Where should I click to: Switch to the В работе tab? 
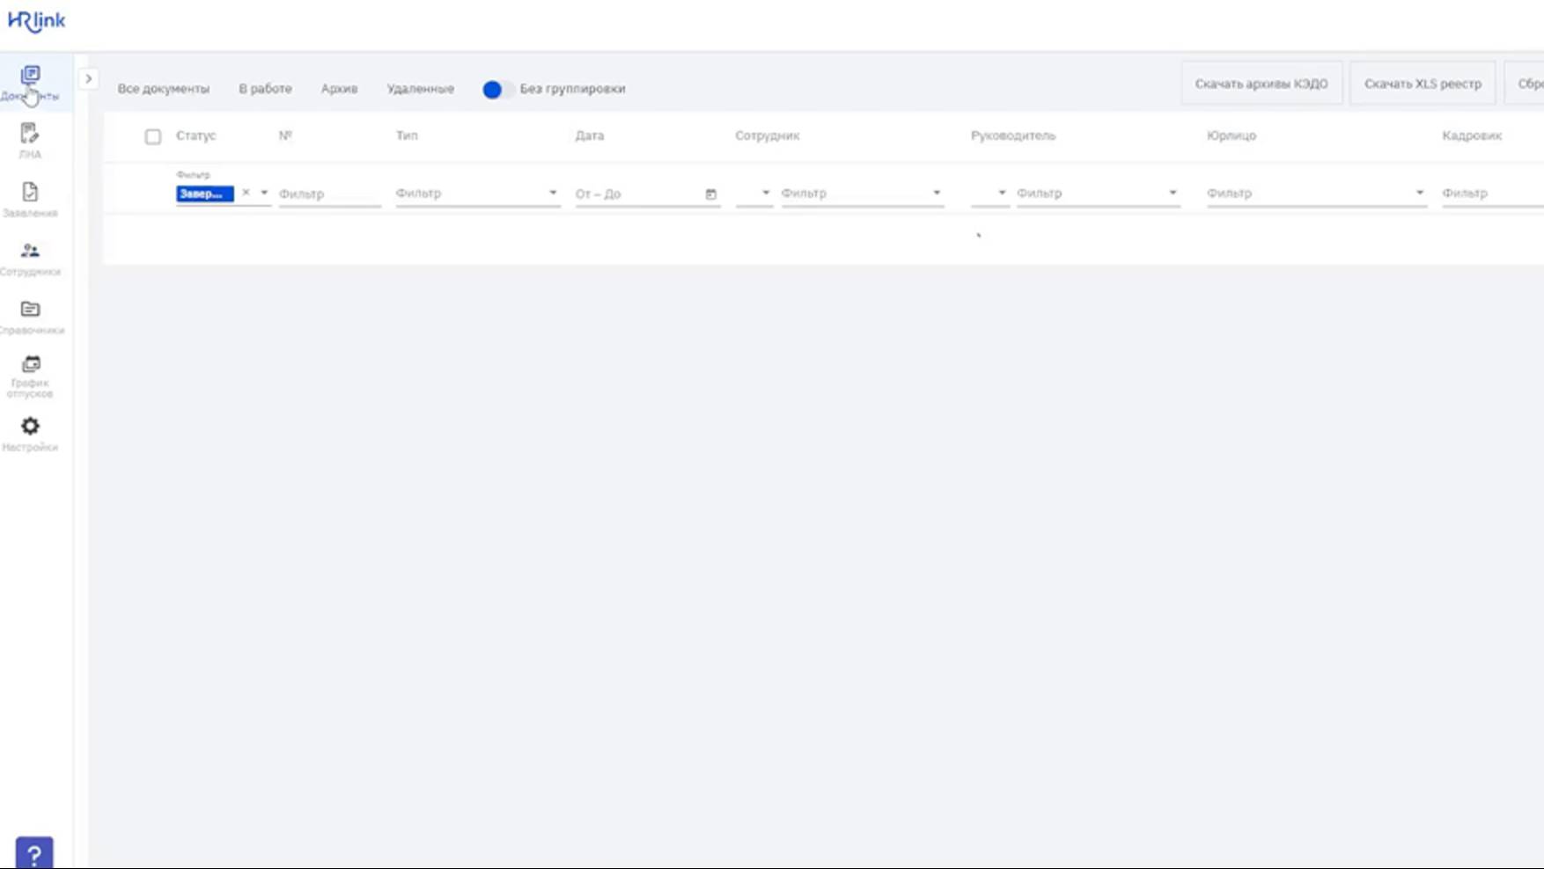(x=265, y=89)
